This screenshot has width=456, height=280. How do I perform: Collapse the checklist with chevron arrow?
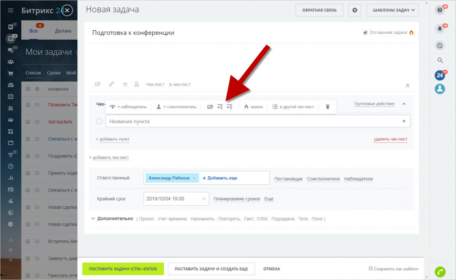click(404, 104)
